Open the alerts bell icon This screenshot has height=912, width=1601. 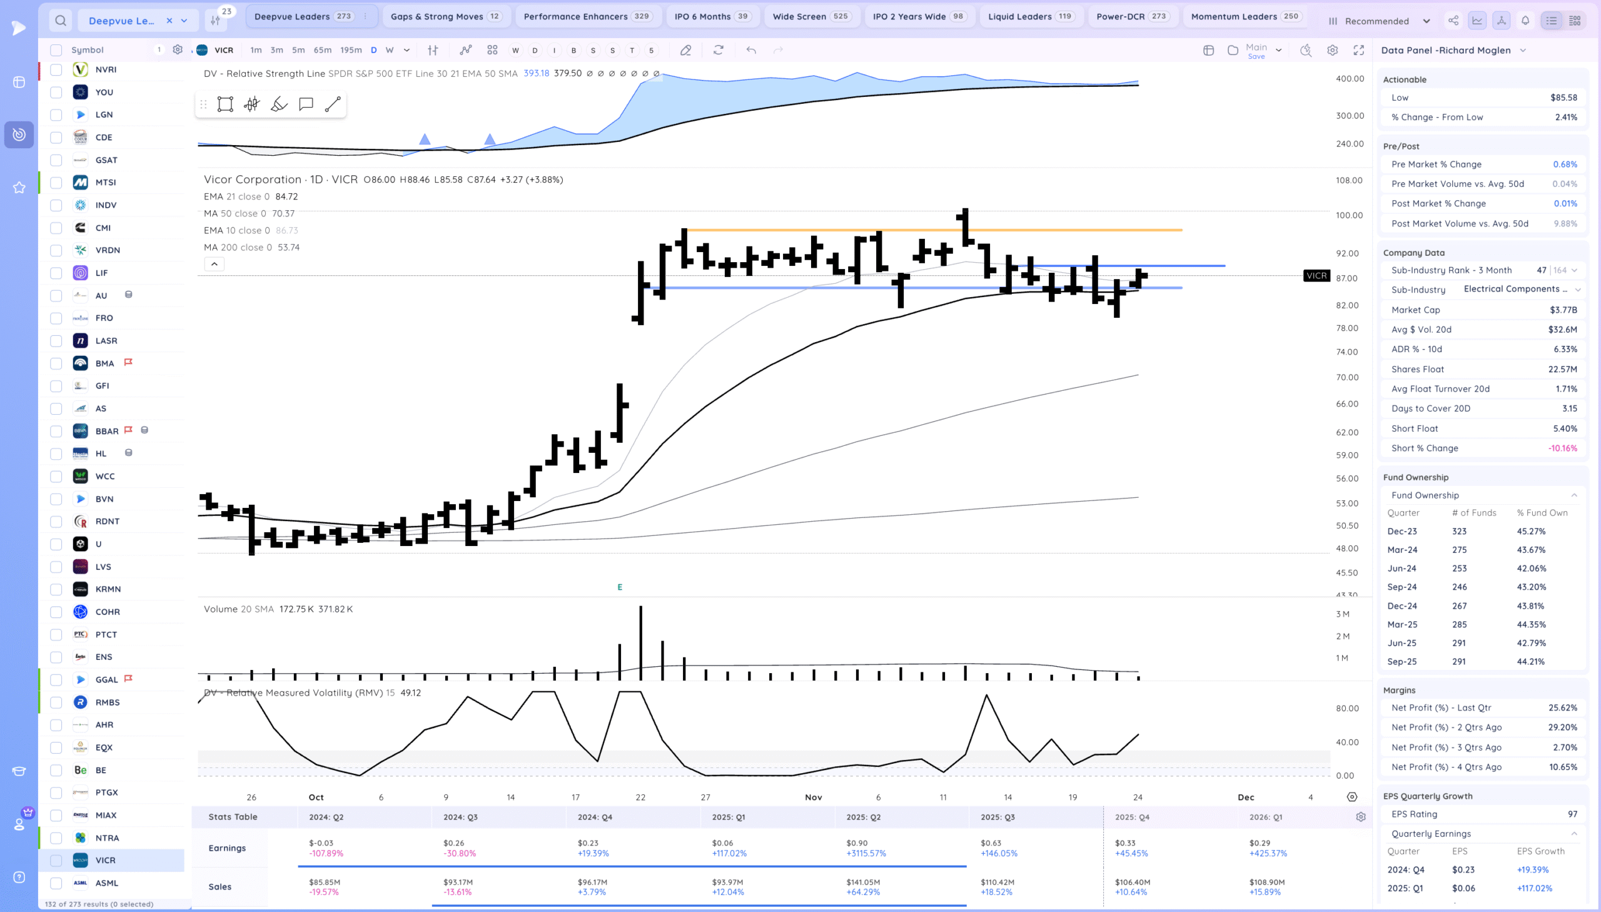[1525, 21]
